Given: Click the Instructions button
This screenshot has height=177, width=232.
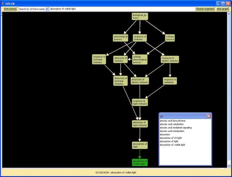Looking at the screenshot, I should (x=10, y=9).
